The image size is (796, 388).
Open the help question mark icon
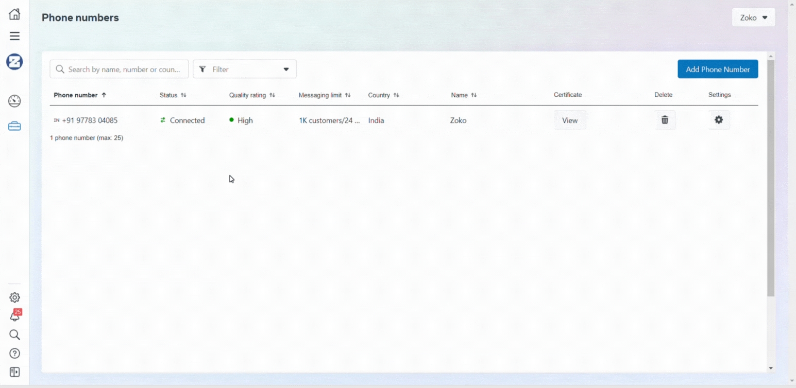14,354
